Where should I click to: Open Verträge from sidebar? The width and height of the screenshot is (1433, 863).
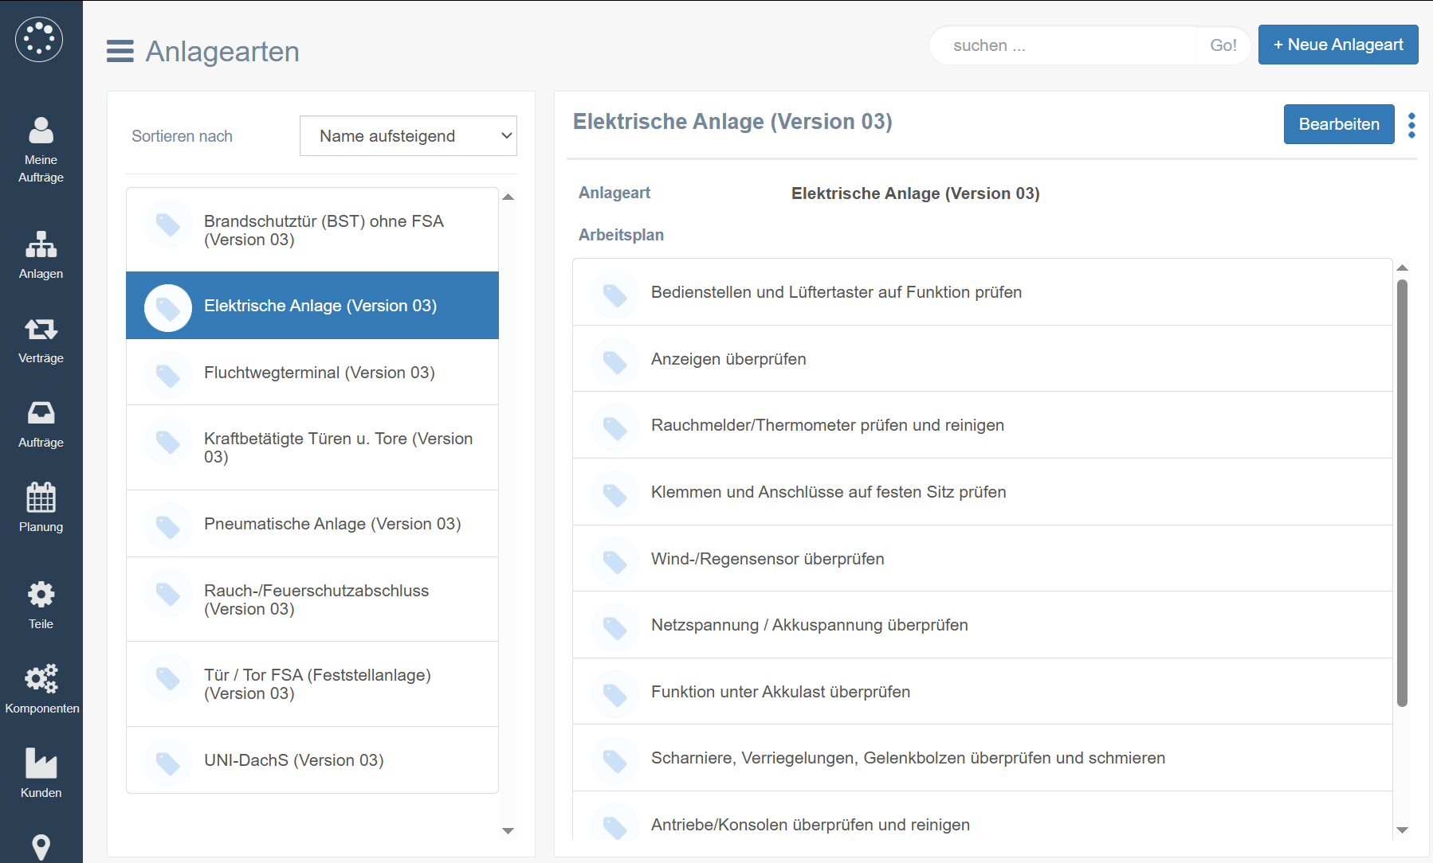(x=41, y=340)
